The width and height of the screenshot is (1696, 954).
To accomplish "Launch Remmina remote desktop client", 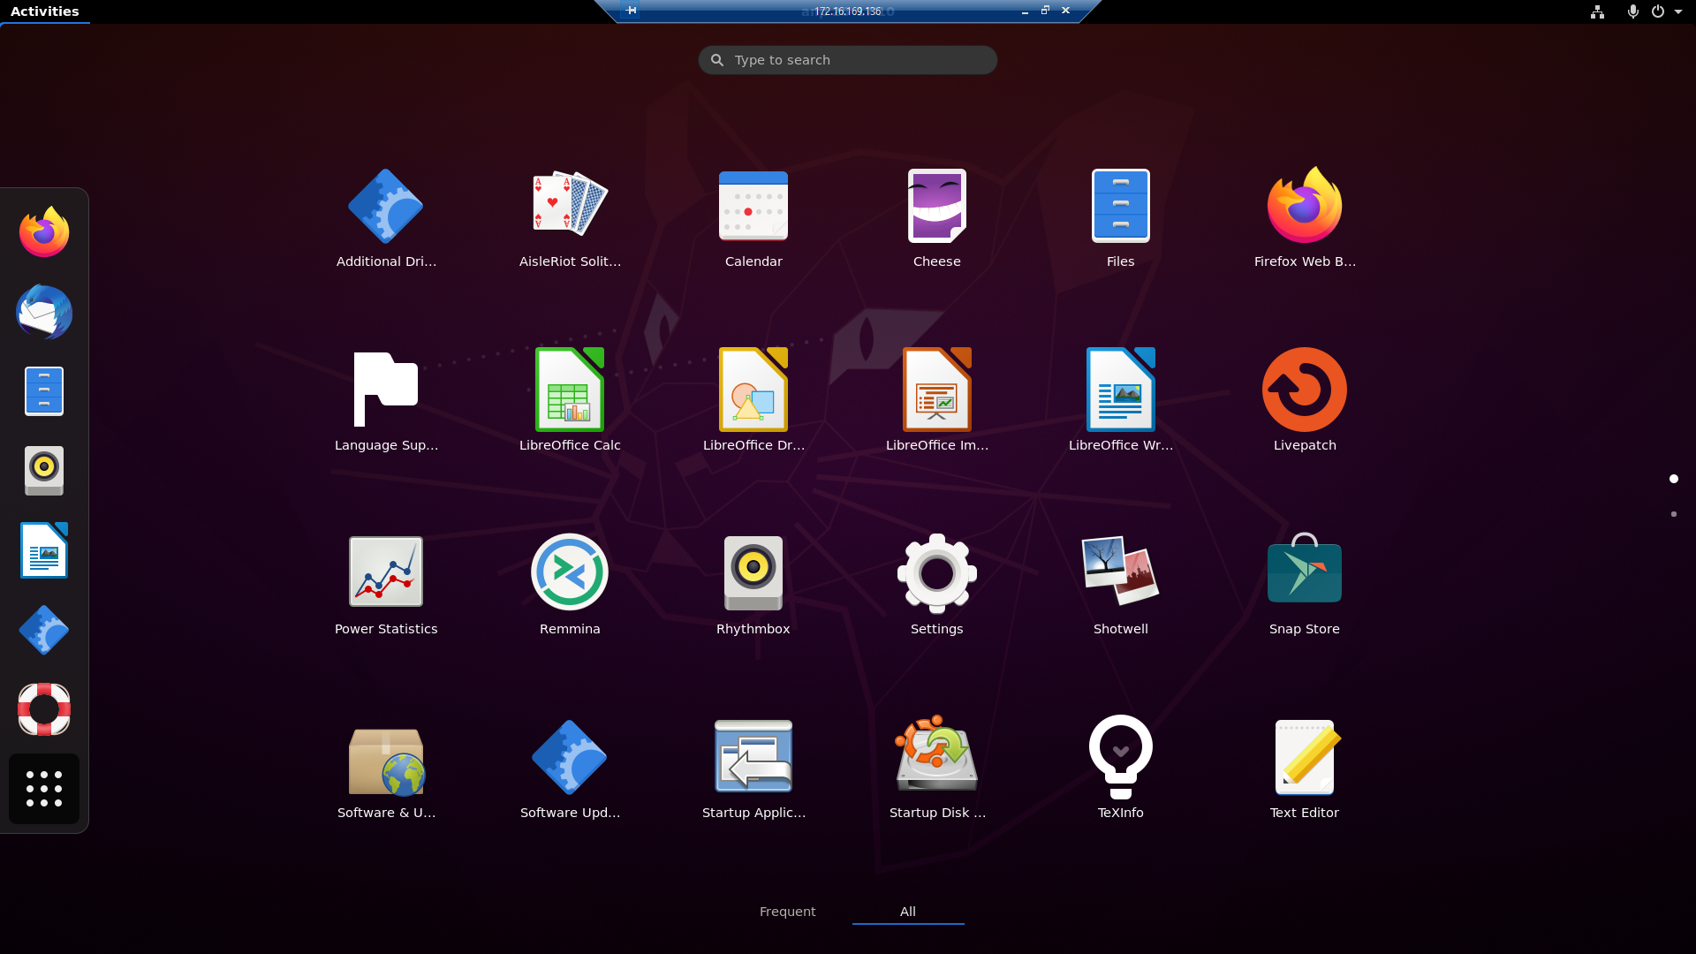I will pos(570,586).
